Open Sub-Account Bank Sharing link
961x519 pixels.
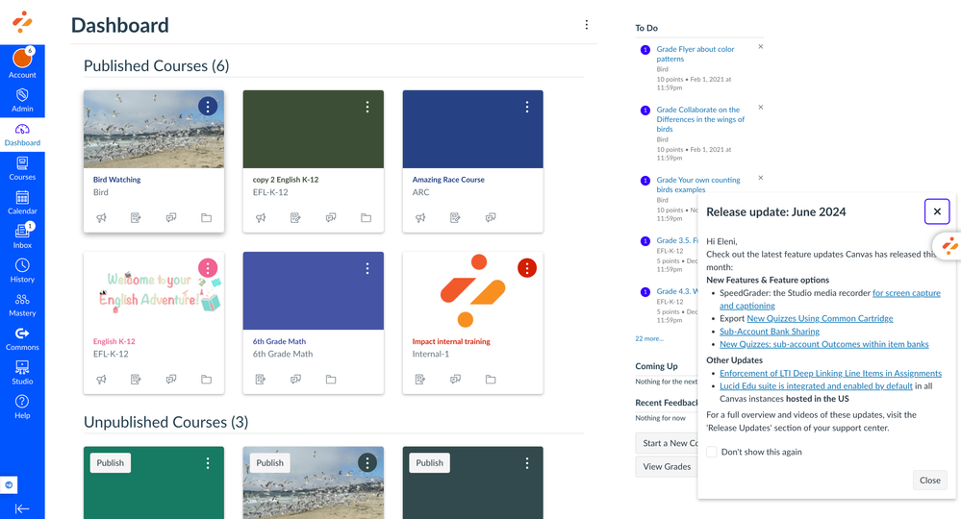click(x=770, y=332)
